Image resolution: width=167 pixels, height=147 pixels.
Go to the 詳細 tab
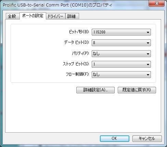72,16
